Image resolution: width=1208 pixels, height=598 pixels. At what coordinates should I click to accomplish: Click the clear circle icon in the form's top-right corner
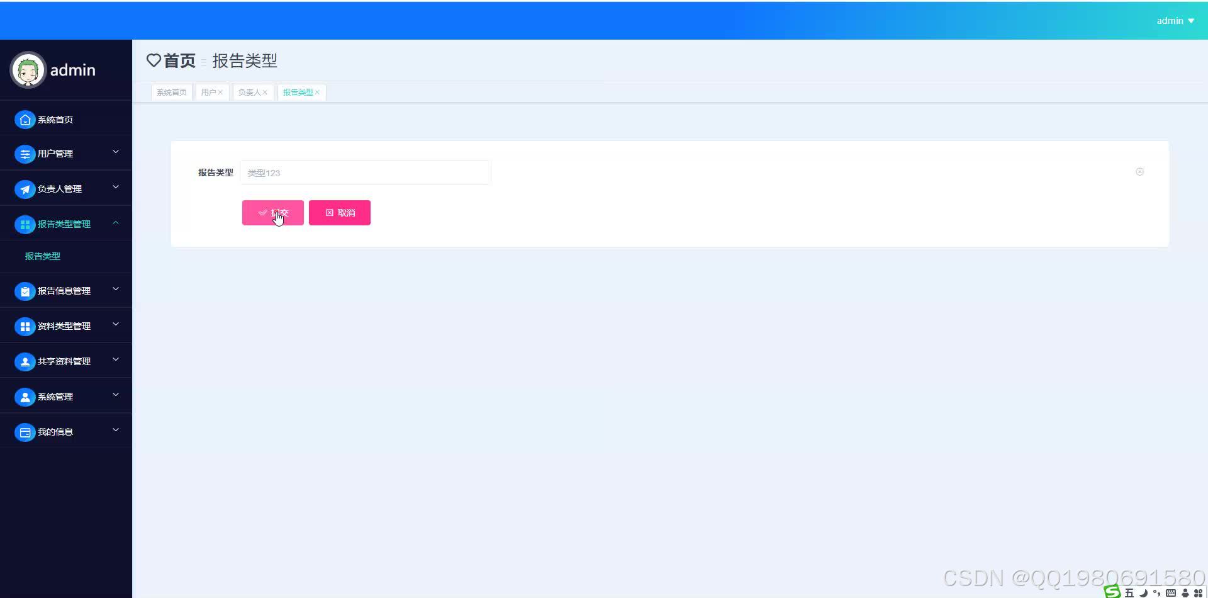pos(1139,172)
